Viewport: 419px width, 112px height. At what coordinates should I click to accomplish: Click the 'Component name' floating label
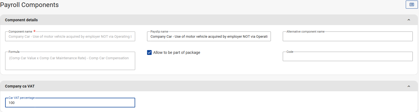(20, 31)
